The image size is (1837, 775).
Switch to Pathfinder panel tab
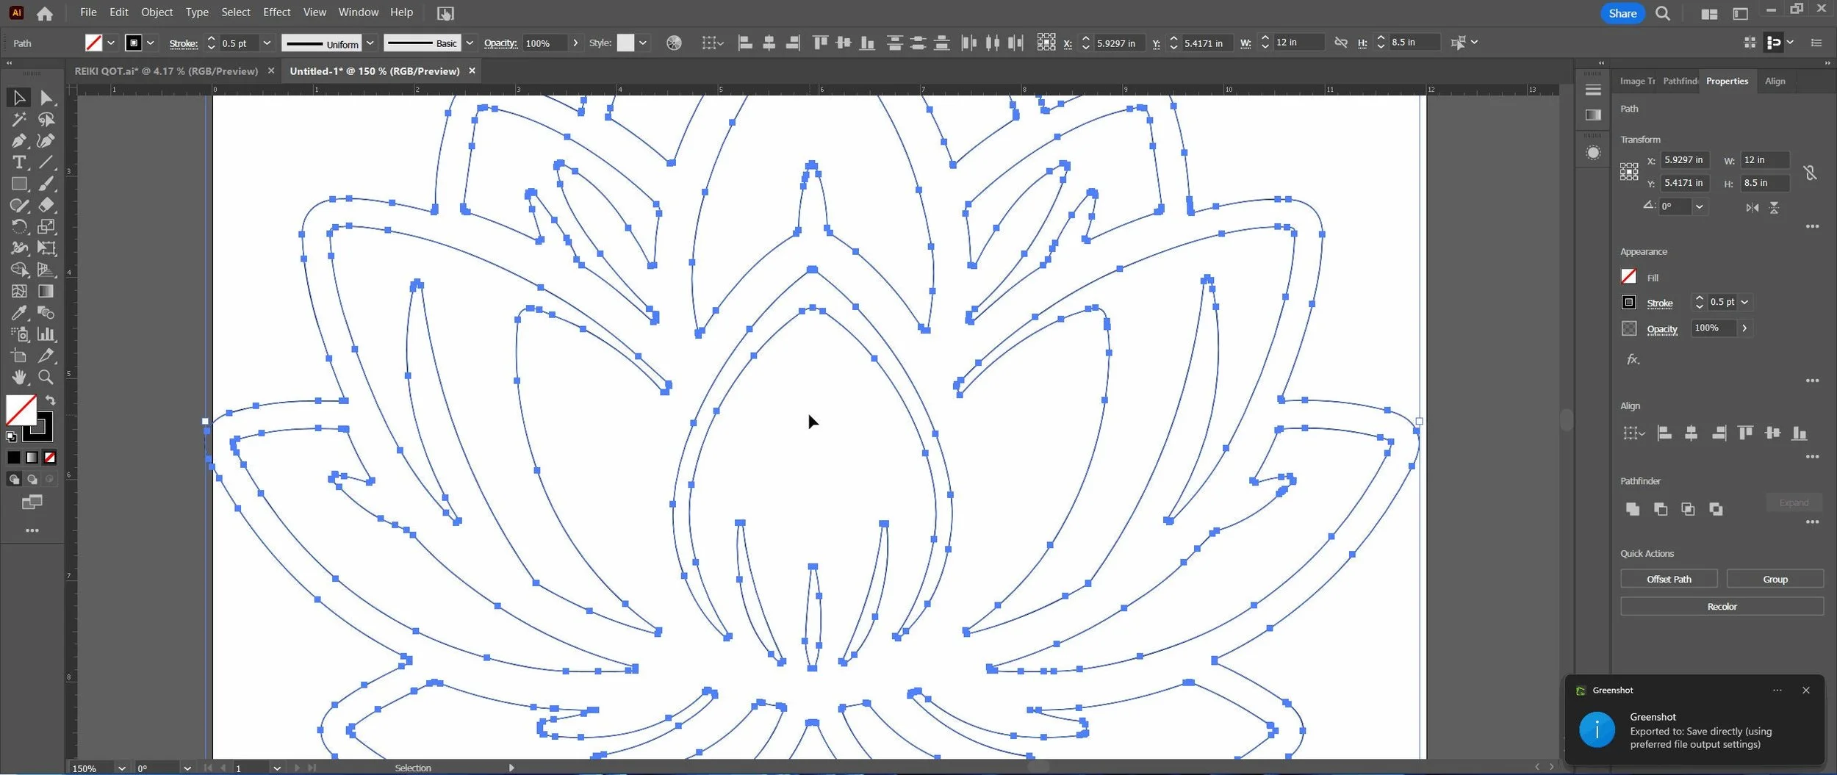[1680, 81]
